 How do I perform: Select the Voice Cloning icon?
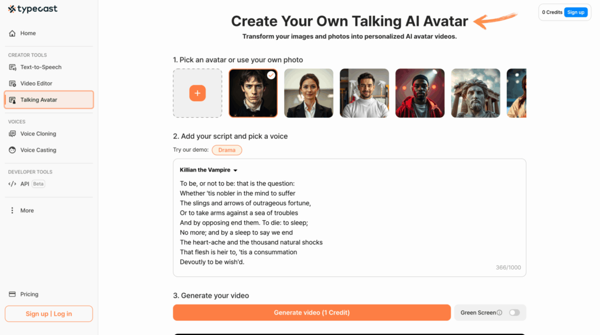tap(12, 134)
